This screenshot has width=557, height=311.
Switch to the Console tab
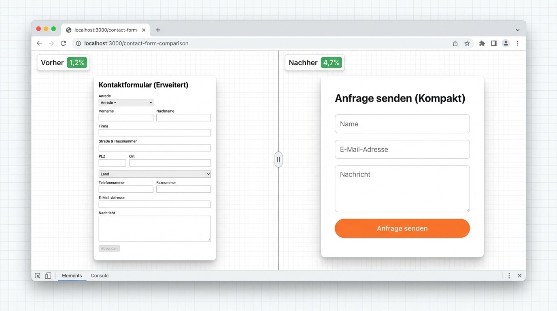pos(99,275)
